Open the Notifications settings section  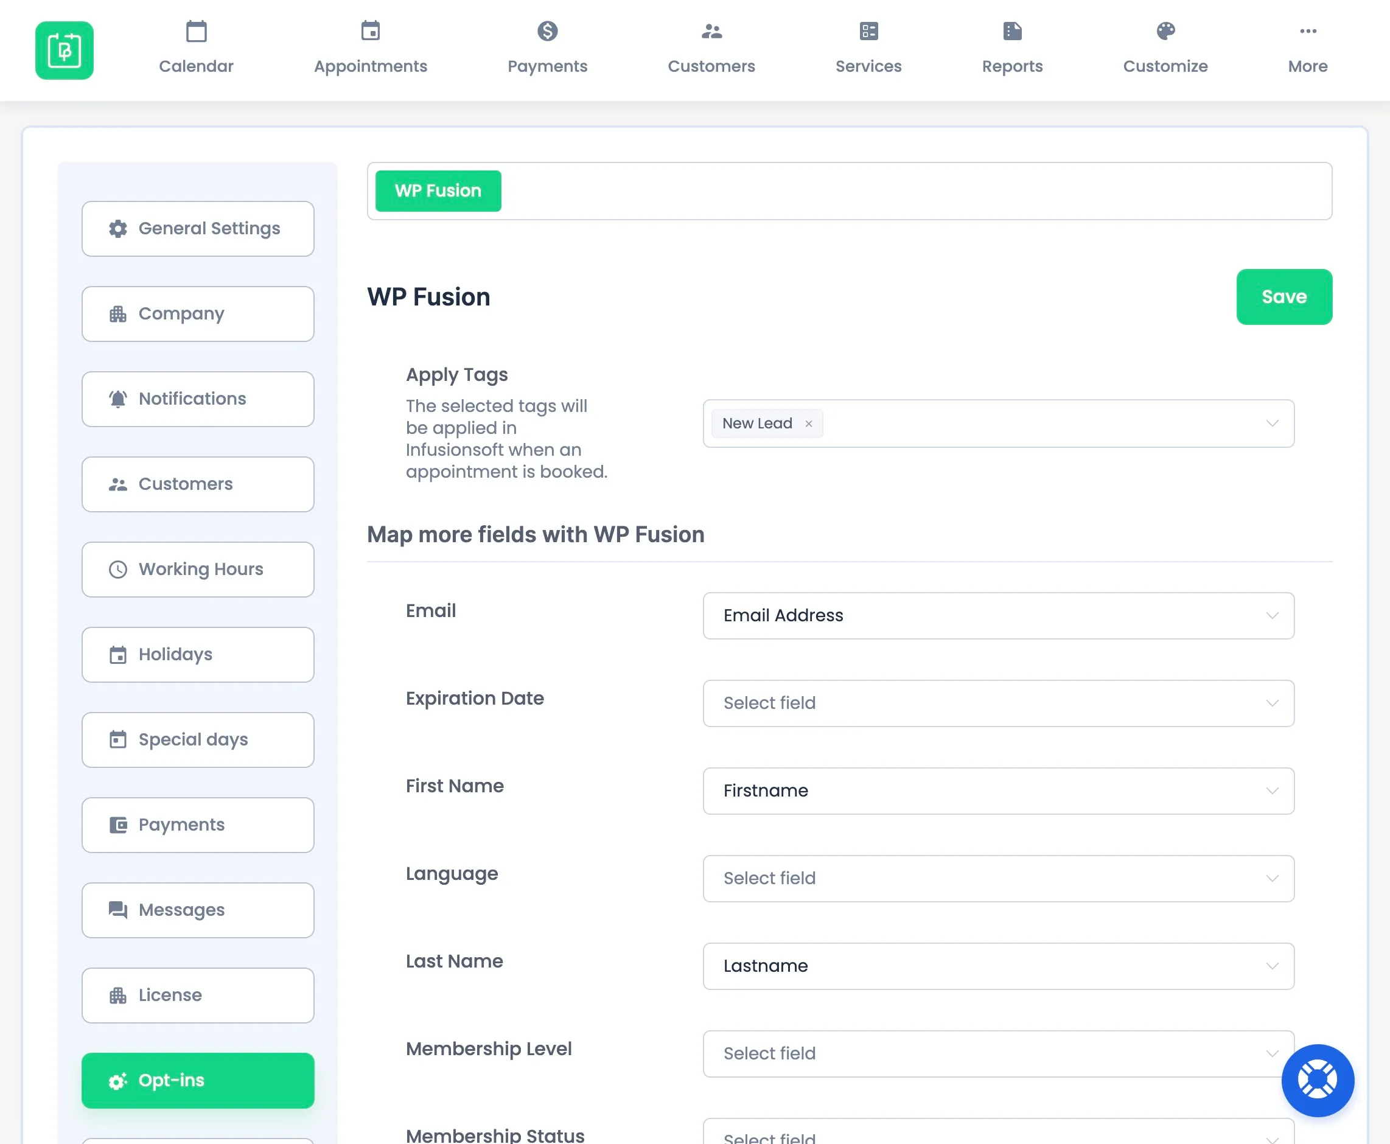coord(198,399)
